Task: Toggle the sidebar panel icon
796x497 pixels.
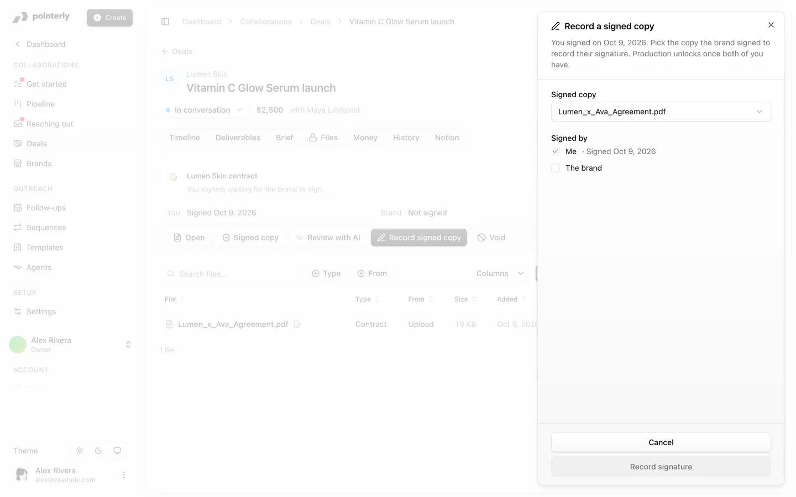Action: [165, 22]
